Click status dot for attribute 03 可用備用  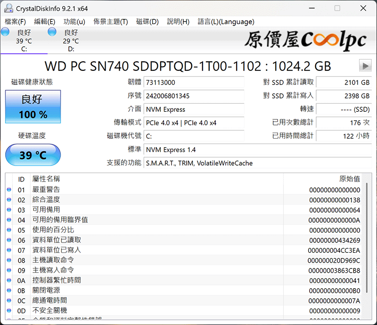(9, 210)
